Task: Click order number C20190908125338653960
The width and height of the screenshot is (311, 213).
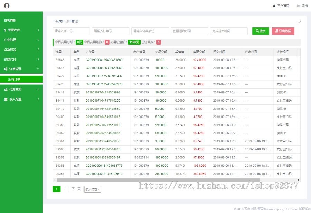Action: tap(104, 68)
